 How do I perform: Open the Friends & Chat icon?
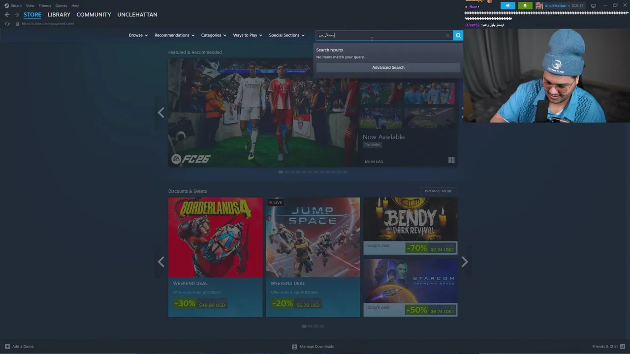tap(623, 346)
